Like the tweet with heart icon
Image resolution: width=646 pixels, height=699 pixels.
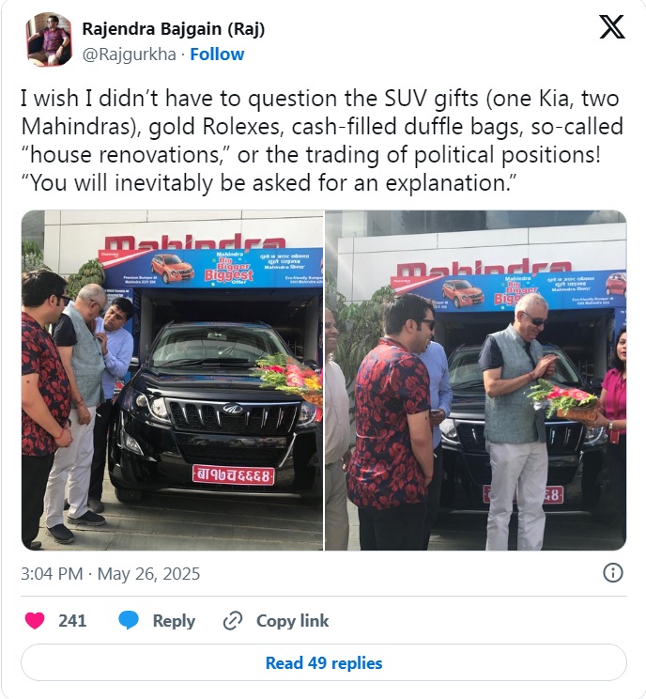point(35,620)
